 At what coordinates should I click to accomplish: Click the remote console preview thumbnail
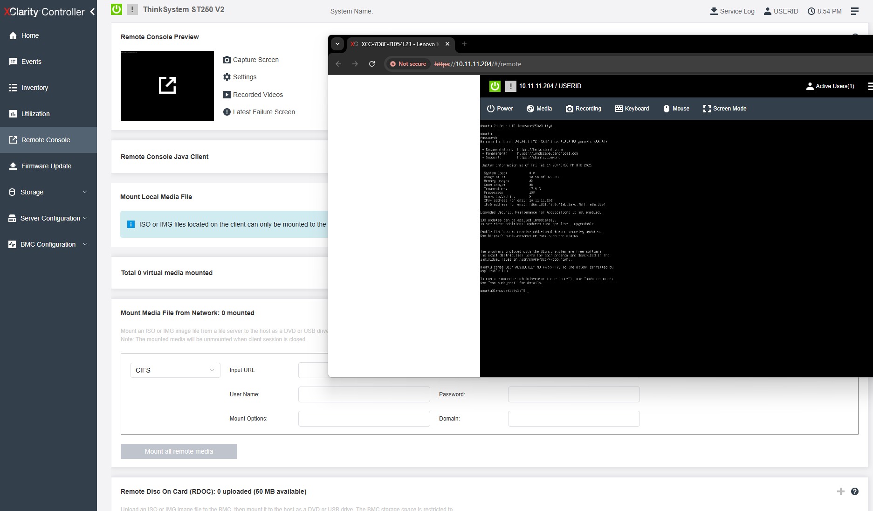point(167,86)
